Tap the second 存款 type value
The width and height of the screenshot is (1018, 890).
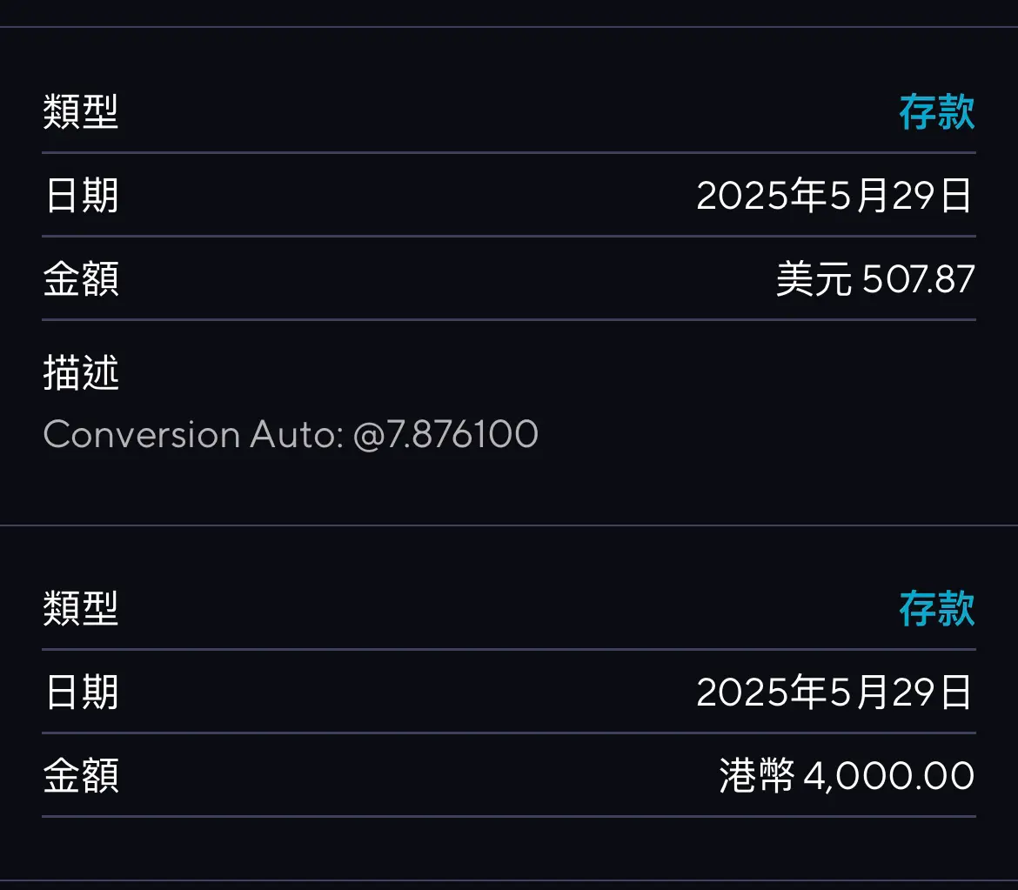pos(937,608)
